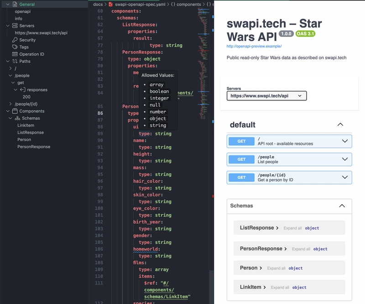
Task: Select the https://www.swapi.tech/api server entry
Action: 41,33
